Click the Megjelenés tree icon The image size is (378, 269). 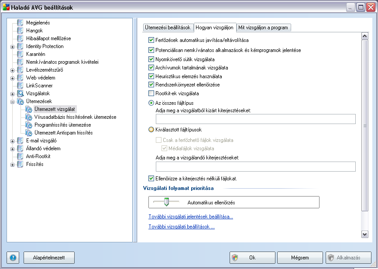(20, 23)
